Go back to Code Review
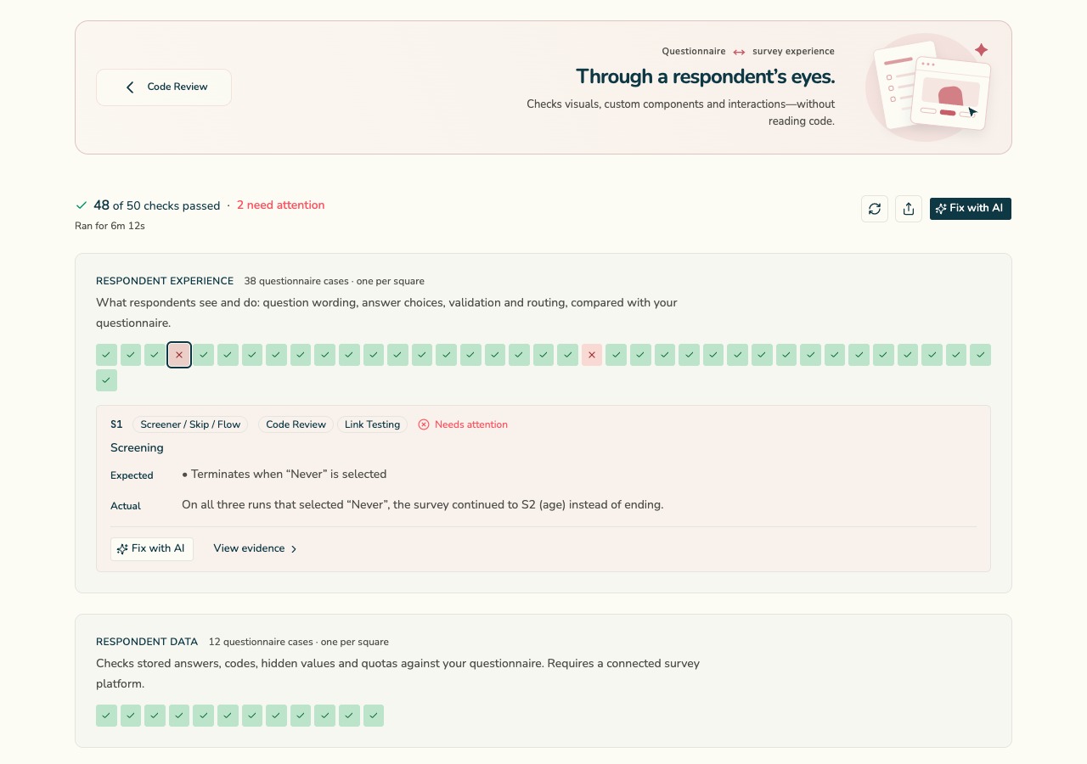Screen dimensions: 1087x764 [164, 87]
